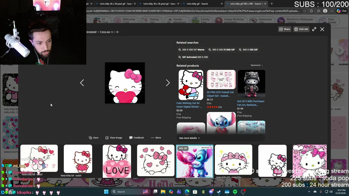Viewport: 349px width, 196px height.
Task: Expand See more details
Action: tap(189, 138)
